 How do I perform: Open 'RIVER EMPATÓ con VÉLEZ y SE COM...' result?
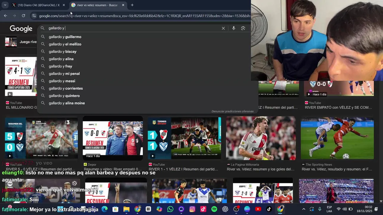[338, 107]
